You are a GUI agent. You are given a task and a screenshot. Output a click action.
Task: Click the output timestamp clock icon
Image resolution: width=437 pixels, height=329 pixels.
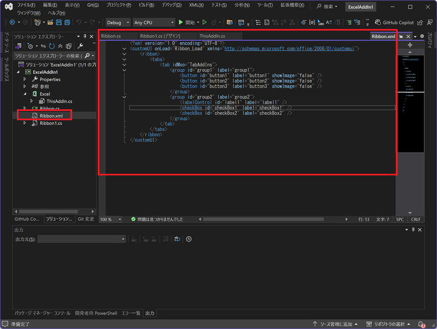click(188, 239)
